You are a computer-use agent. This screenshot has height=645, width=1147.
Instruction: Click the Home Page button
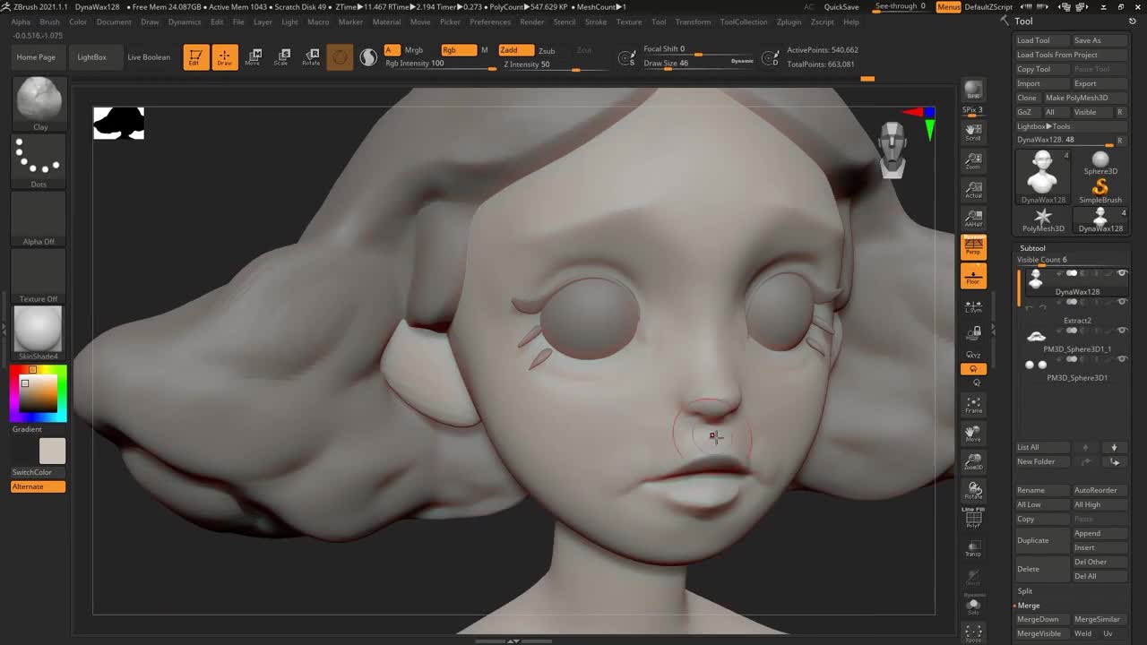(x=36, y=57)
